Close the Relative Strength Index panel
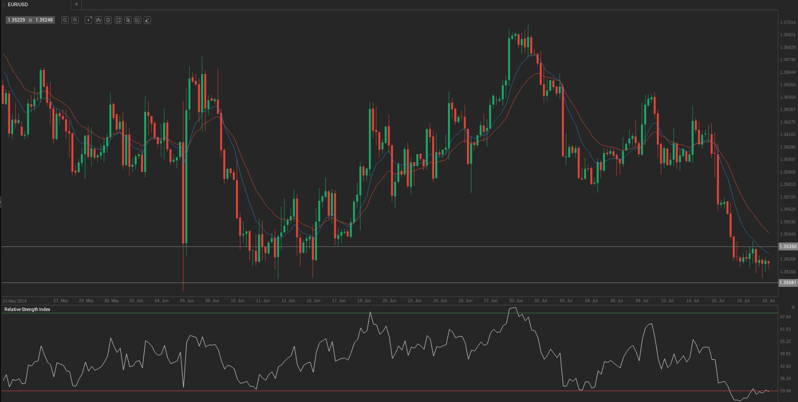Viewport: 798px width, 402px height. (793, 307)
